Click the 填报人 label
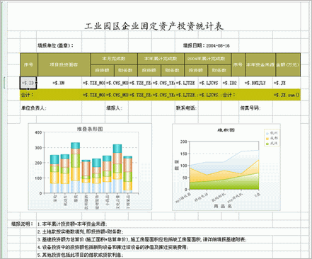Viewport: 312px width, 259px height. coord(114,108)
